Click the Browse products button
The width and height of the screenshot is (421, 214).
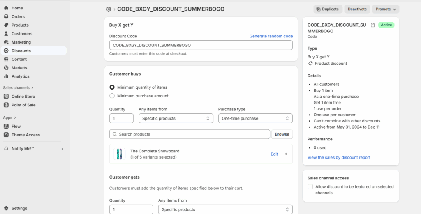tap(282, 134)
